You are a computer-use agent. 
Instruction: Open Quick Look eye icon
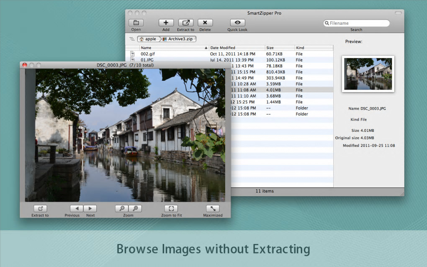(x=237, y=23)
